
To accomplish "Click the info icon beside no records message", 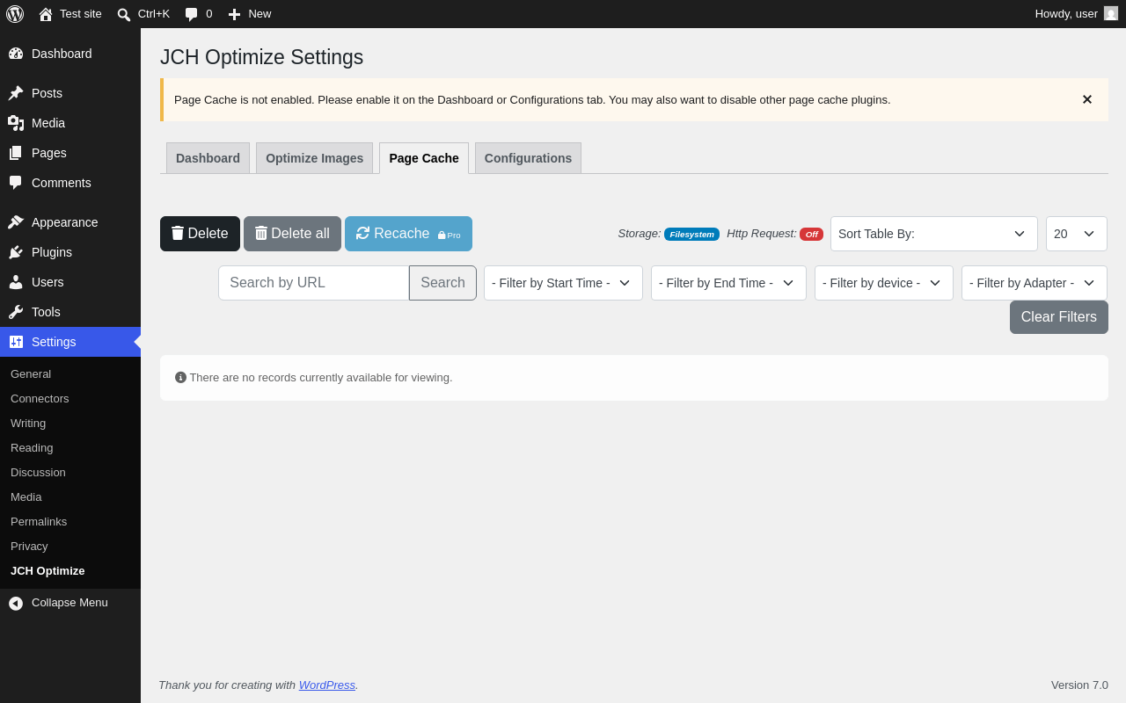I will pyautogui.click(x=180, y=378).
